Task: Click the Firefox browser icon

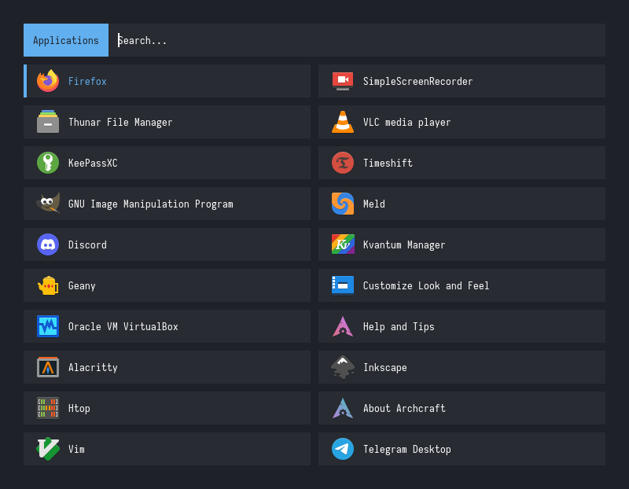Action: click(48, 81)
